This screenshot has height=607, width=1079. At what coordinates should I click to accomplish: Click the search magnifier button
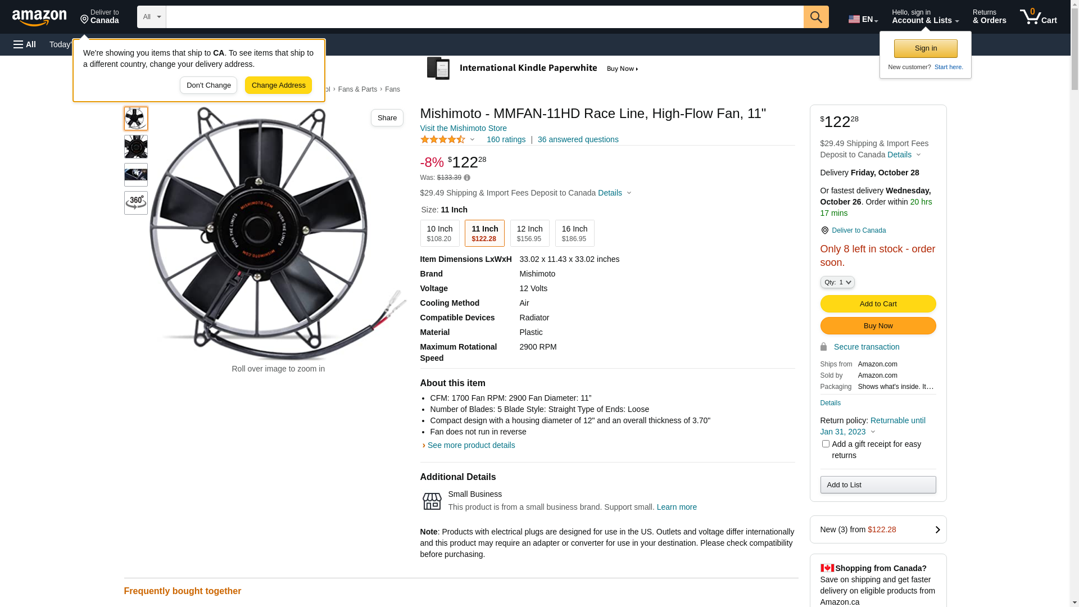click(815, 17)
